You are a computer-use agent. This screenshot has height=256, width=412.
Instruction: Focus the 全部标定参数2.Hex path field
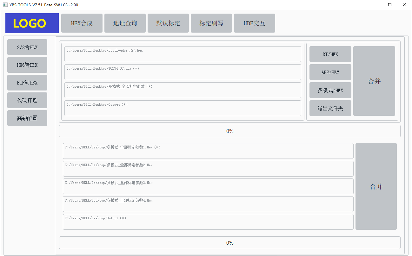(208, 169)
